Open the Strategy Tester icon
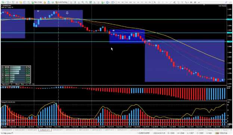This screenshot has height=135, width=233. pyautogui.click(x=28, y=2)
